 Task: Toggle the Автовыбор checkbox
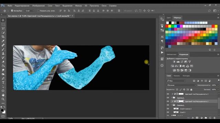tap(12, 11)
